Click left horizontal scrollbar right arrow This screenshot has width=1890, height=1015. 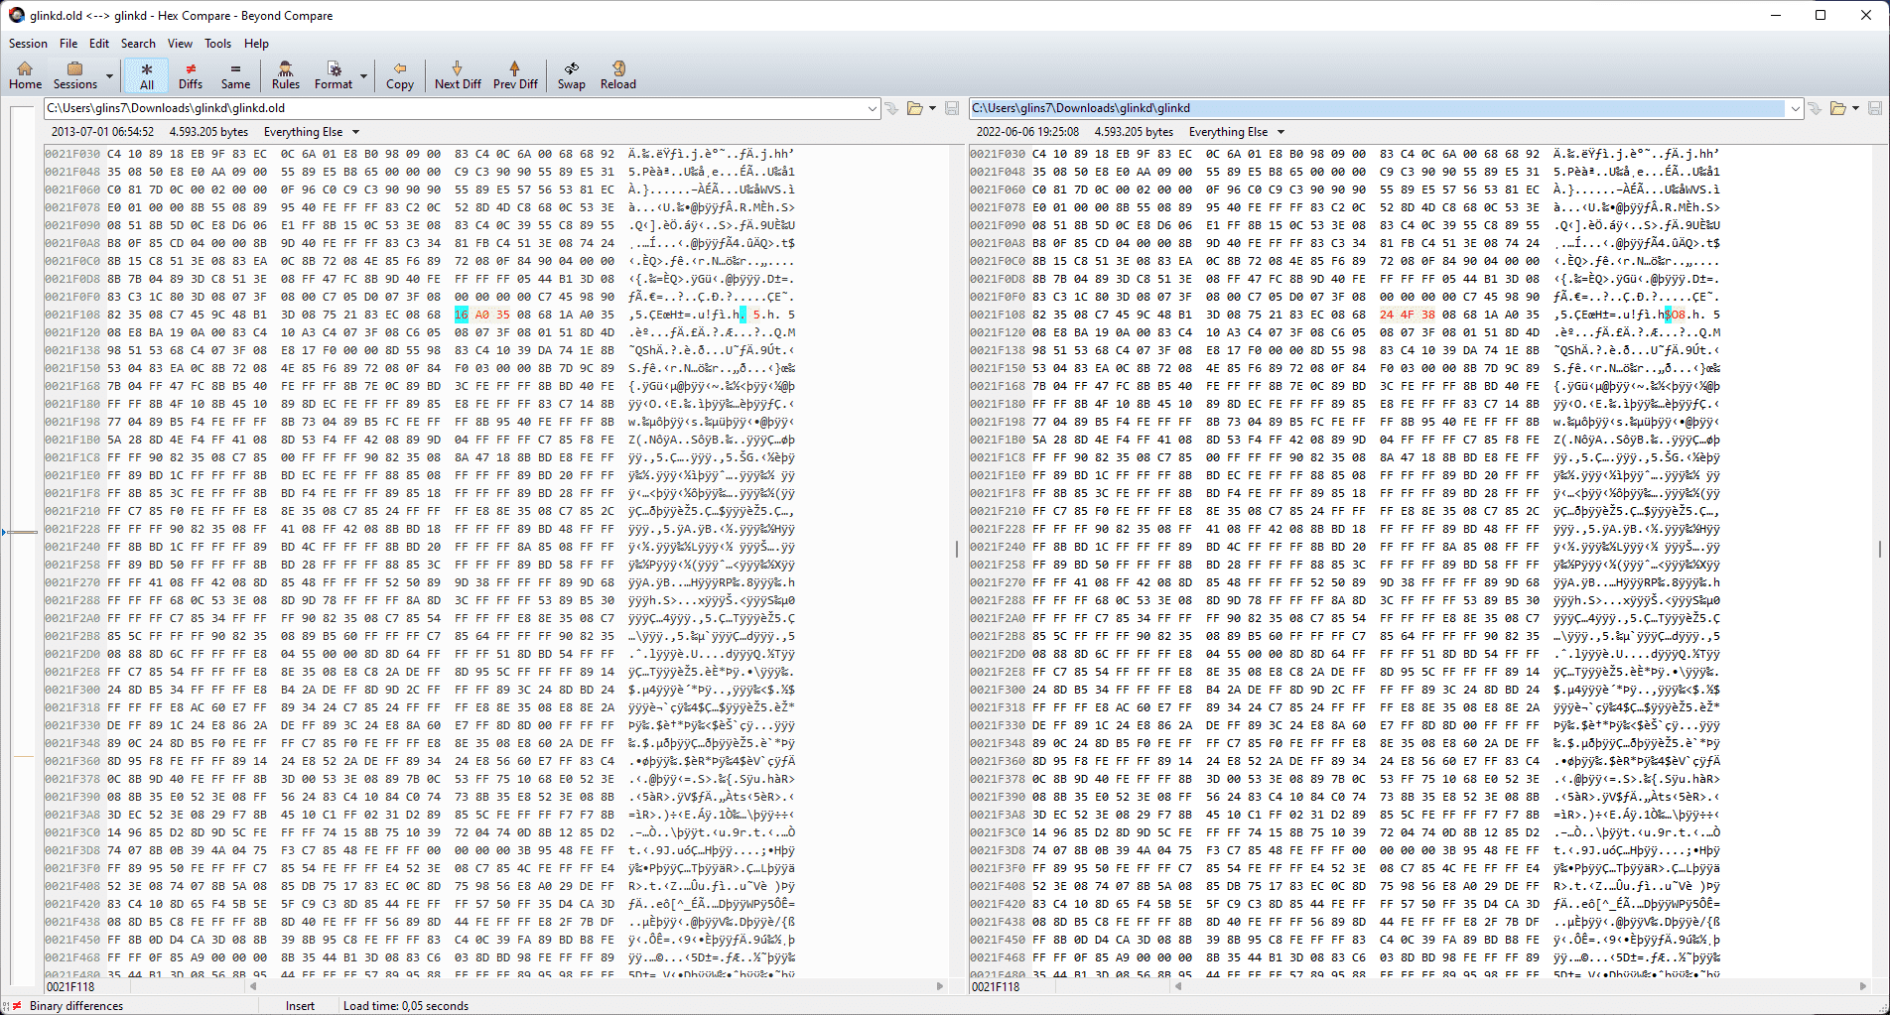(x=940, y=986)
